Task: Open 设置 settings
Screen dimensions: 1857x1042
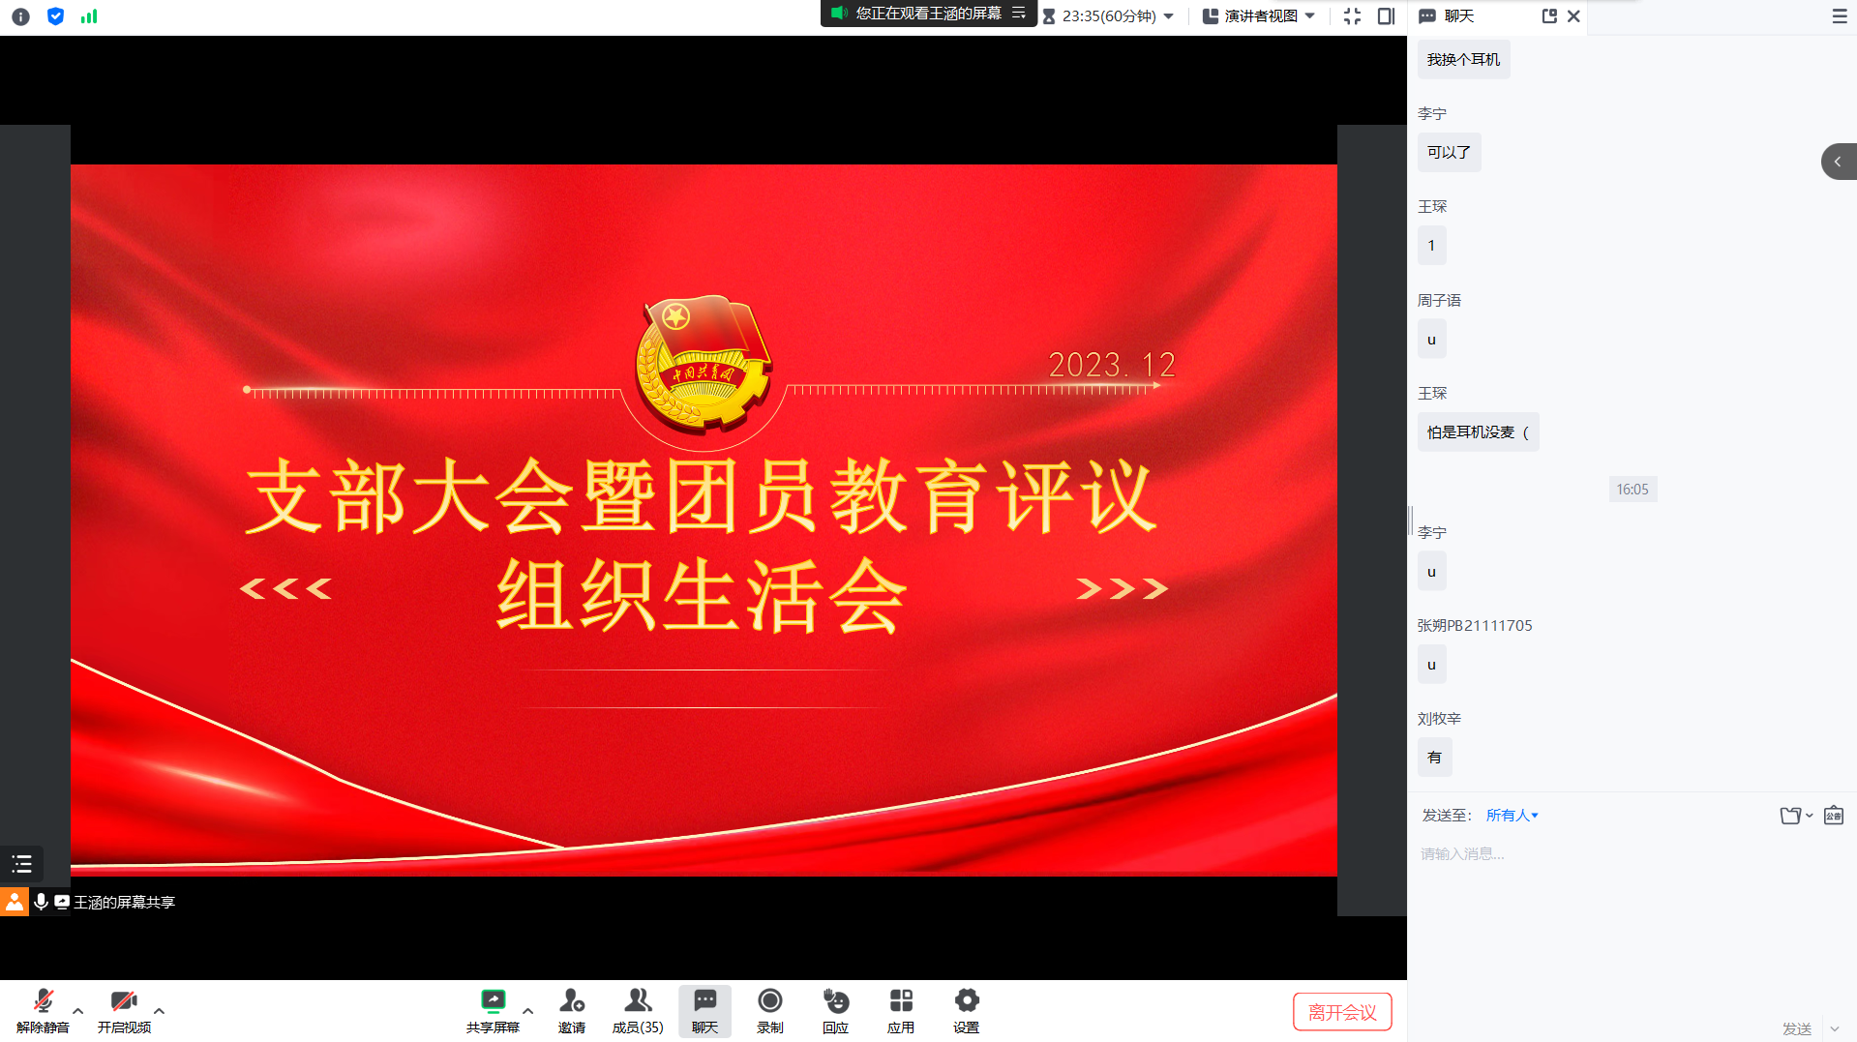Action: [x=966, y=1011]
